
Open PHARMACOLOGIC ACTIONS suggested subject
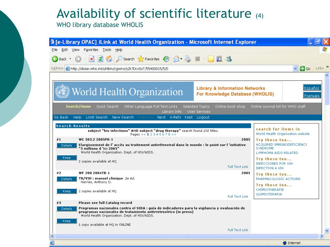[x=278, y=179]
